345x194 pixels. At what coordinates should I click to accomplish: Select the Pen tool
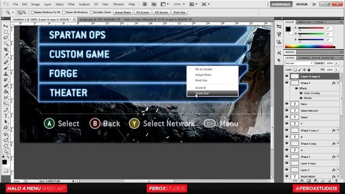click(x=6, y=110)
